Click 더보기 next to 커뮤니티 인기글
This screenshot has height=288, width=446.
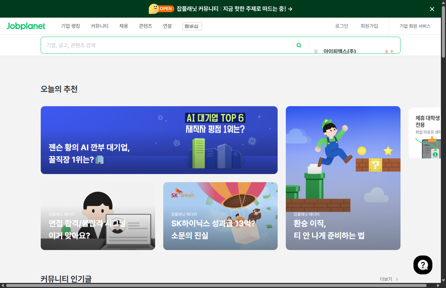point(389,279)
